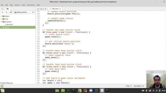Open the Tab Width: 2 dropdown
This screenshot has width=166, height=93.
(x=139, y=86)
